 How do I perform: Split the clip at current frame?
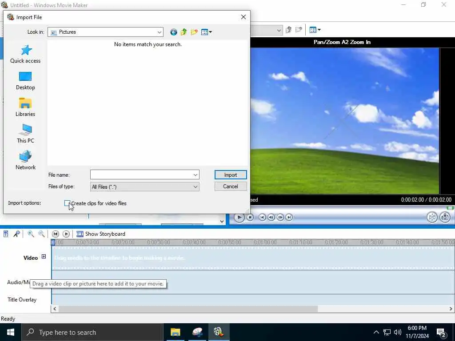432,217
